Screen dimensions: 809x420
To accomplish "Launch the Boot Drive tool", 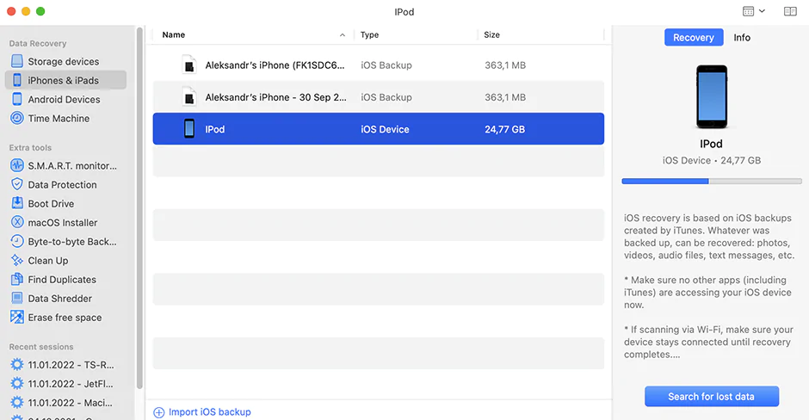I will coord(51,204).
